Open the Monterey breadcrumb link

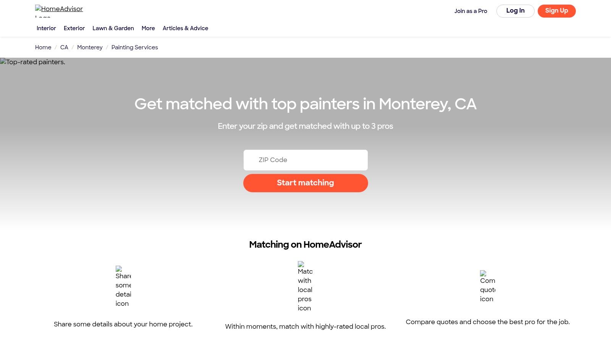pos(90,47)
